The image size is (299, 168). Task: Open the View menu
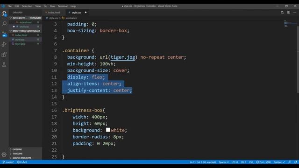click(x=38, y=6)
